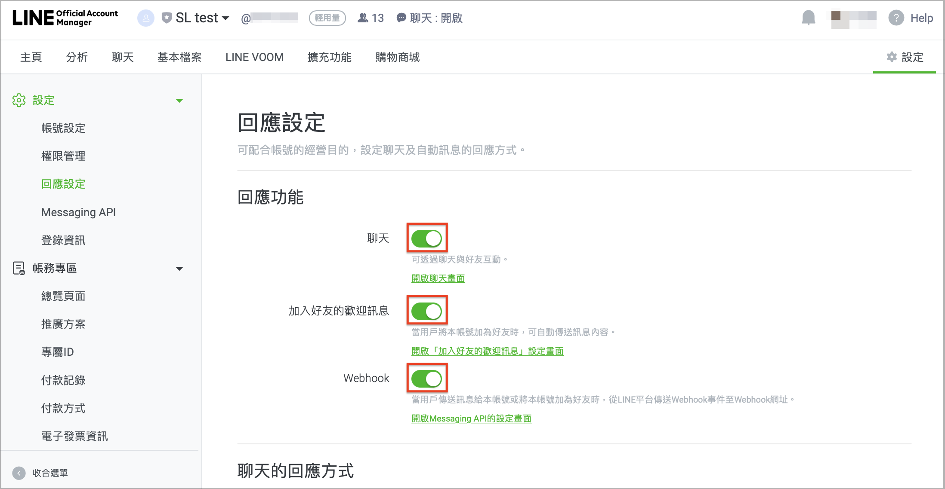The image size is (945, 489).
Task: Open 總覽頁面 in the sidebar
Action: (x=63, y=296)
